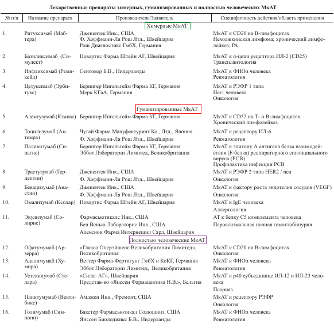Click drug name 'Бевацизумаб (Авастин)'
This screenshot has height=328, width=334.
coord(46,190)
